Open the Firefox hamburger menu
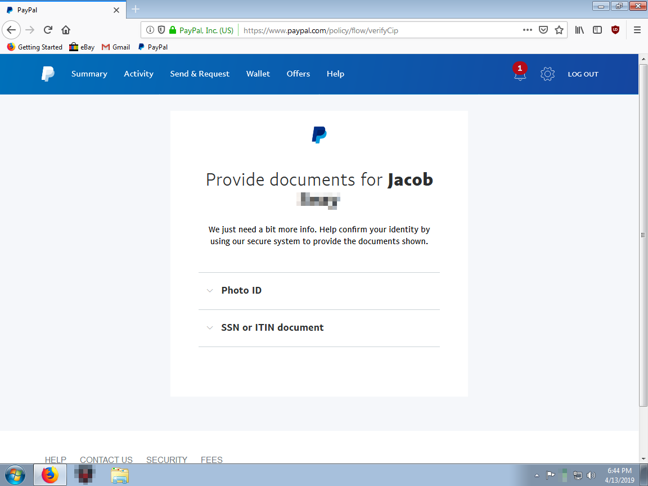 tap(637, 30)
